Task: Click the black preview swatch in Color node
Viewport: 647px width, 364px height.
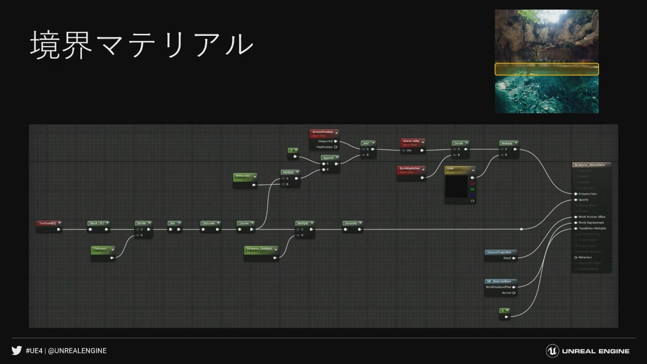Action: coord(457,188)
